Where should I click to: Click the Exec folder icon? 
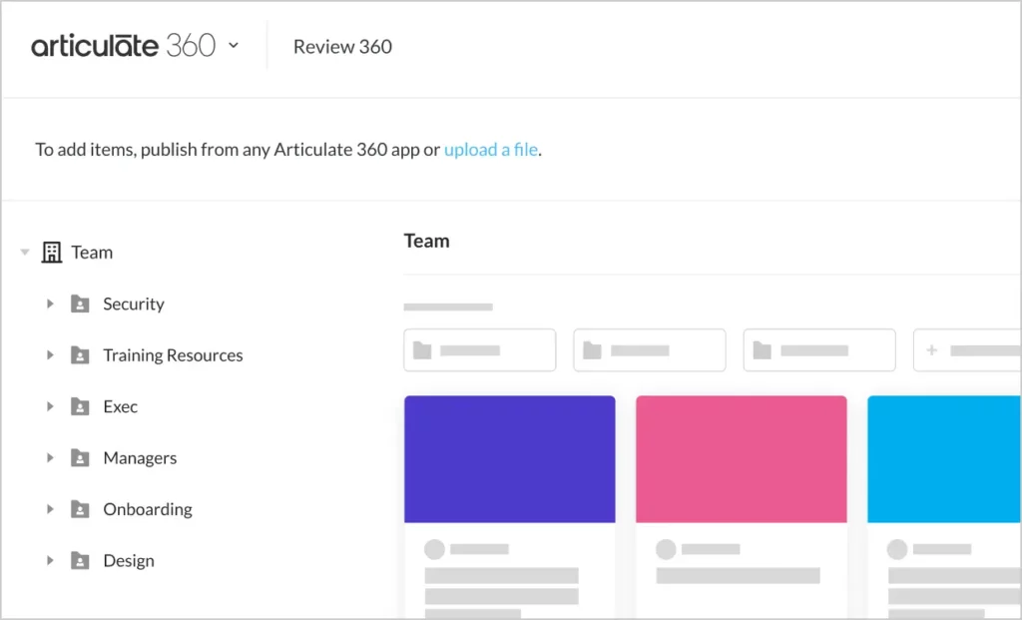80,407
